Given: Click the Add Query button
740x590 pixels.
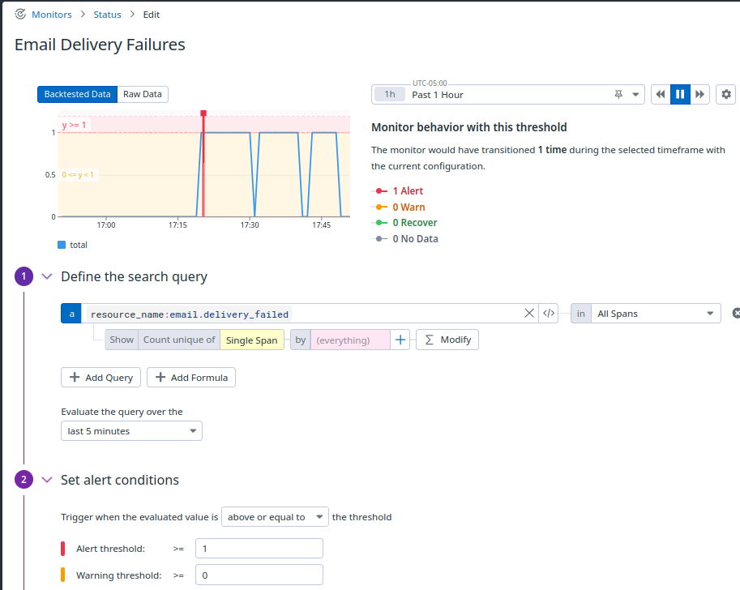Looking at the screenshot, I should 101,378.
